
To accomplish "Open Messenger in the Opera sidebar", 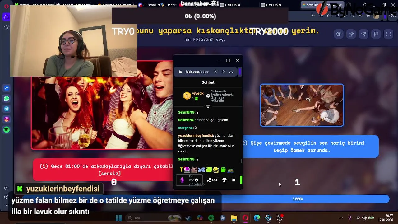I will coord(7,88).
